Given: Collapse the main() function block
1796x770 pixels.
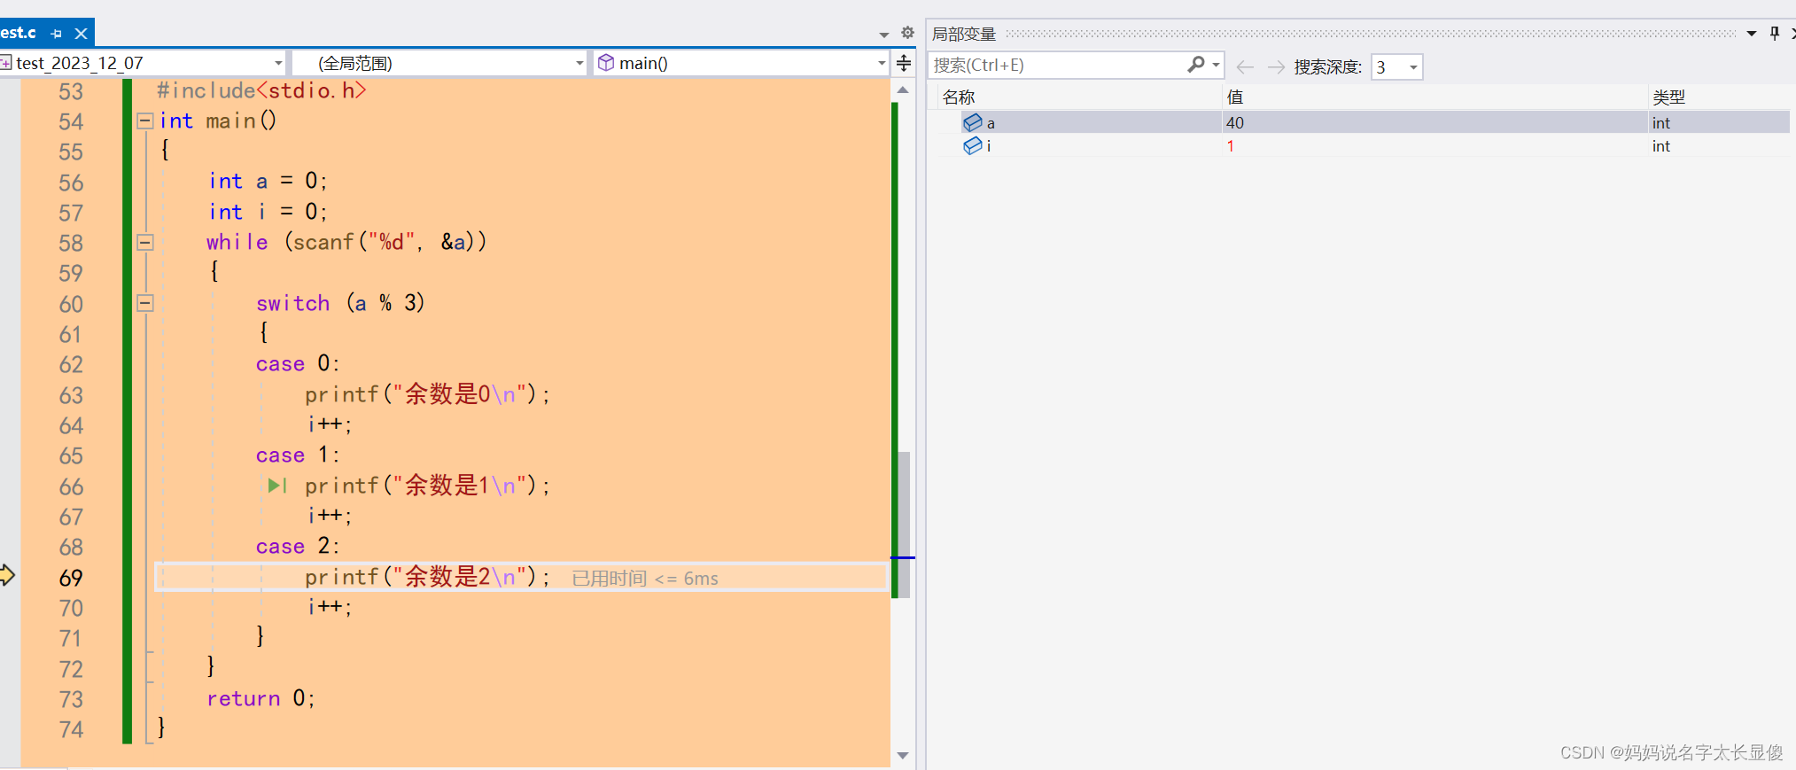Looking at the screenshot, I should (145, 121).
